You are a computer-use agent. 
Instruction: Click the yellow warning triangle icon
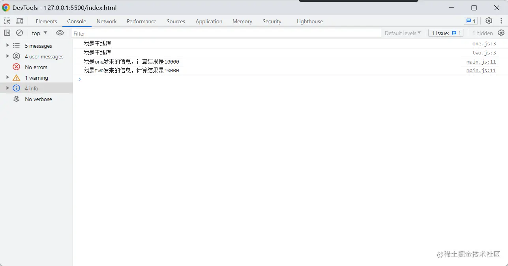point(16,78)
